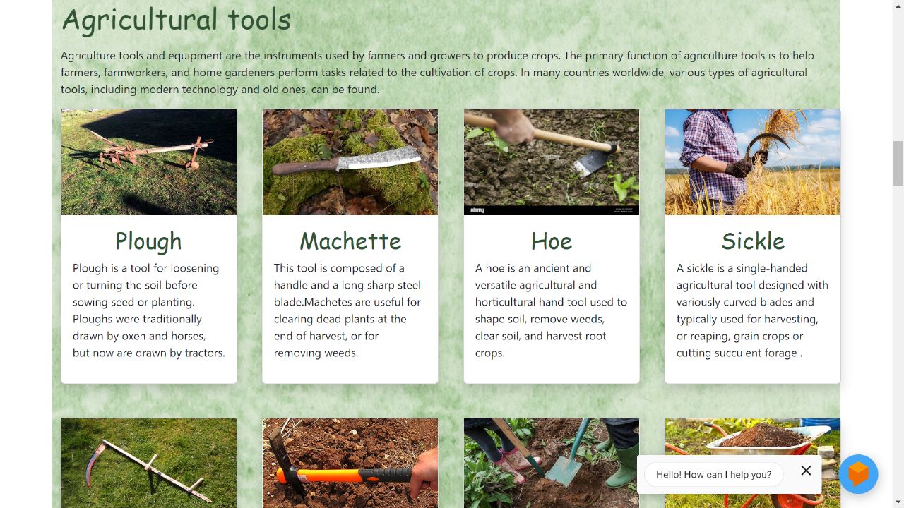The width and height of the screenshot is (904, 508).
Task: Select the "Plough" card title
Action: (x=148, y=241)
